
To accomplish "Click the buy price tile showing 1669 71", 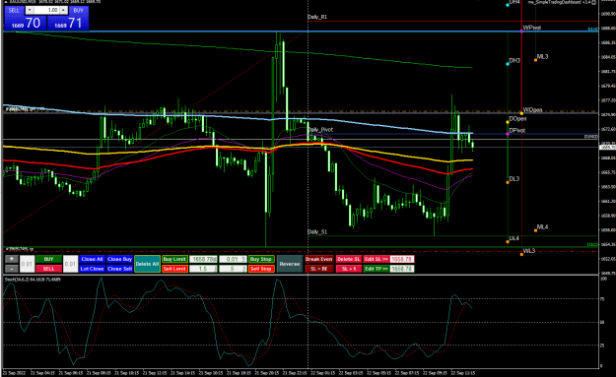I will point(68,24).
